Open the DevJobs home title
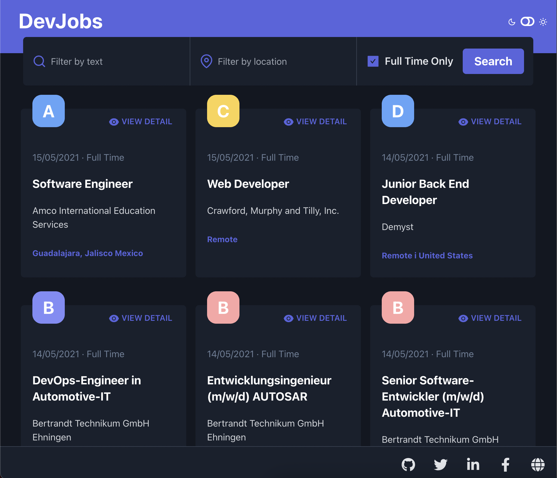Screen dimensions: 557x478 click(x=61, y=21)
